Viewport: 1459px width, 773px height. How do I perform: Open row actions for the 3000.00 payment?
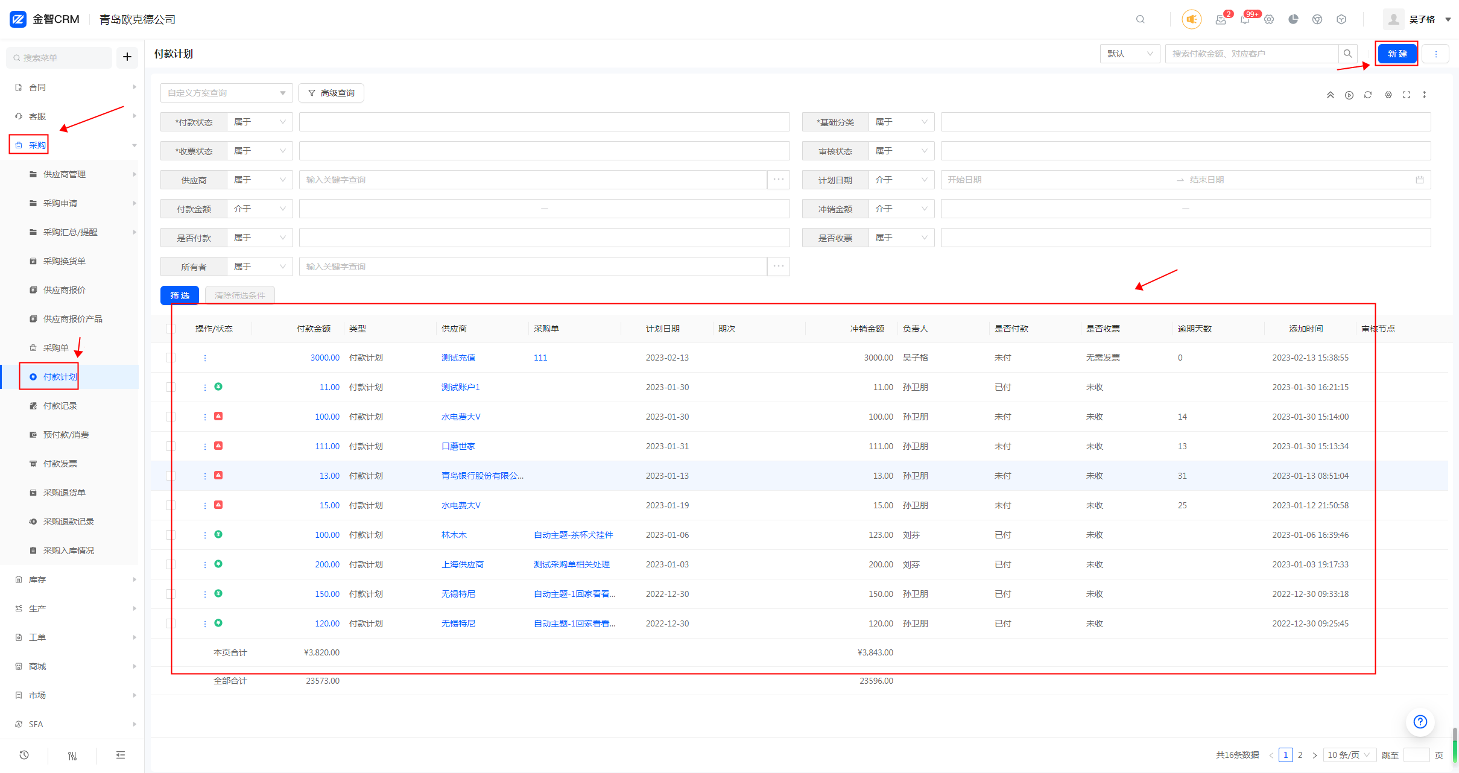pyautogui.click(x=205, y=358)
